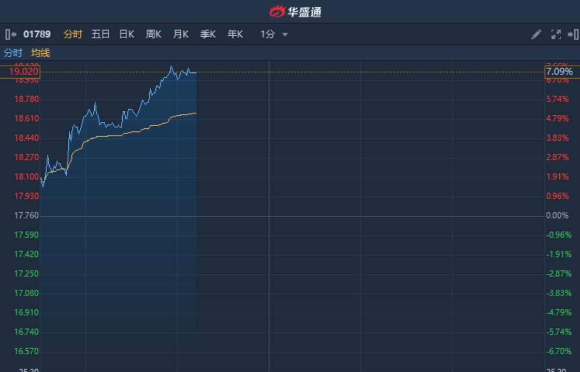Show the 月K monthly chart
Screen dimensions: 580x372
pos(181,35)
